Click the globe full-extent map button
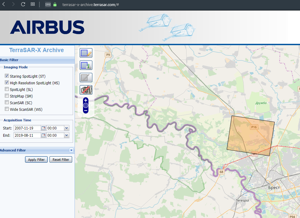The image size is (300, 218). [x=86, y=105]
